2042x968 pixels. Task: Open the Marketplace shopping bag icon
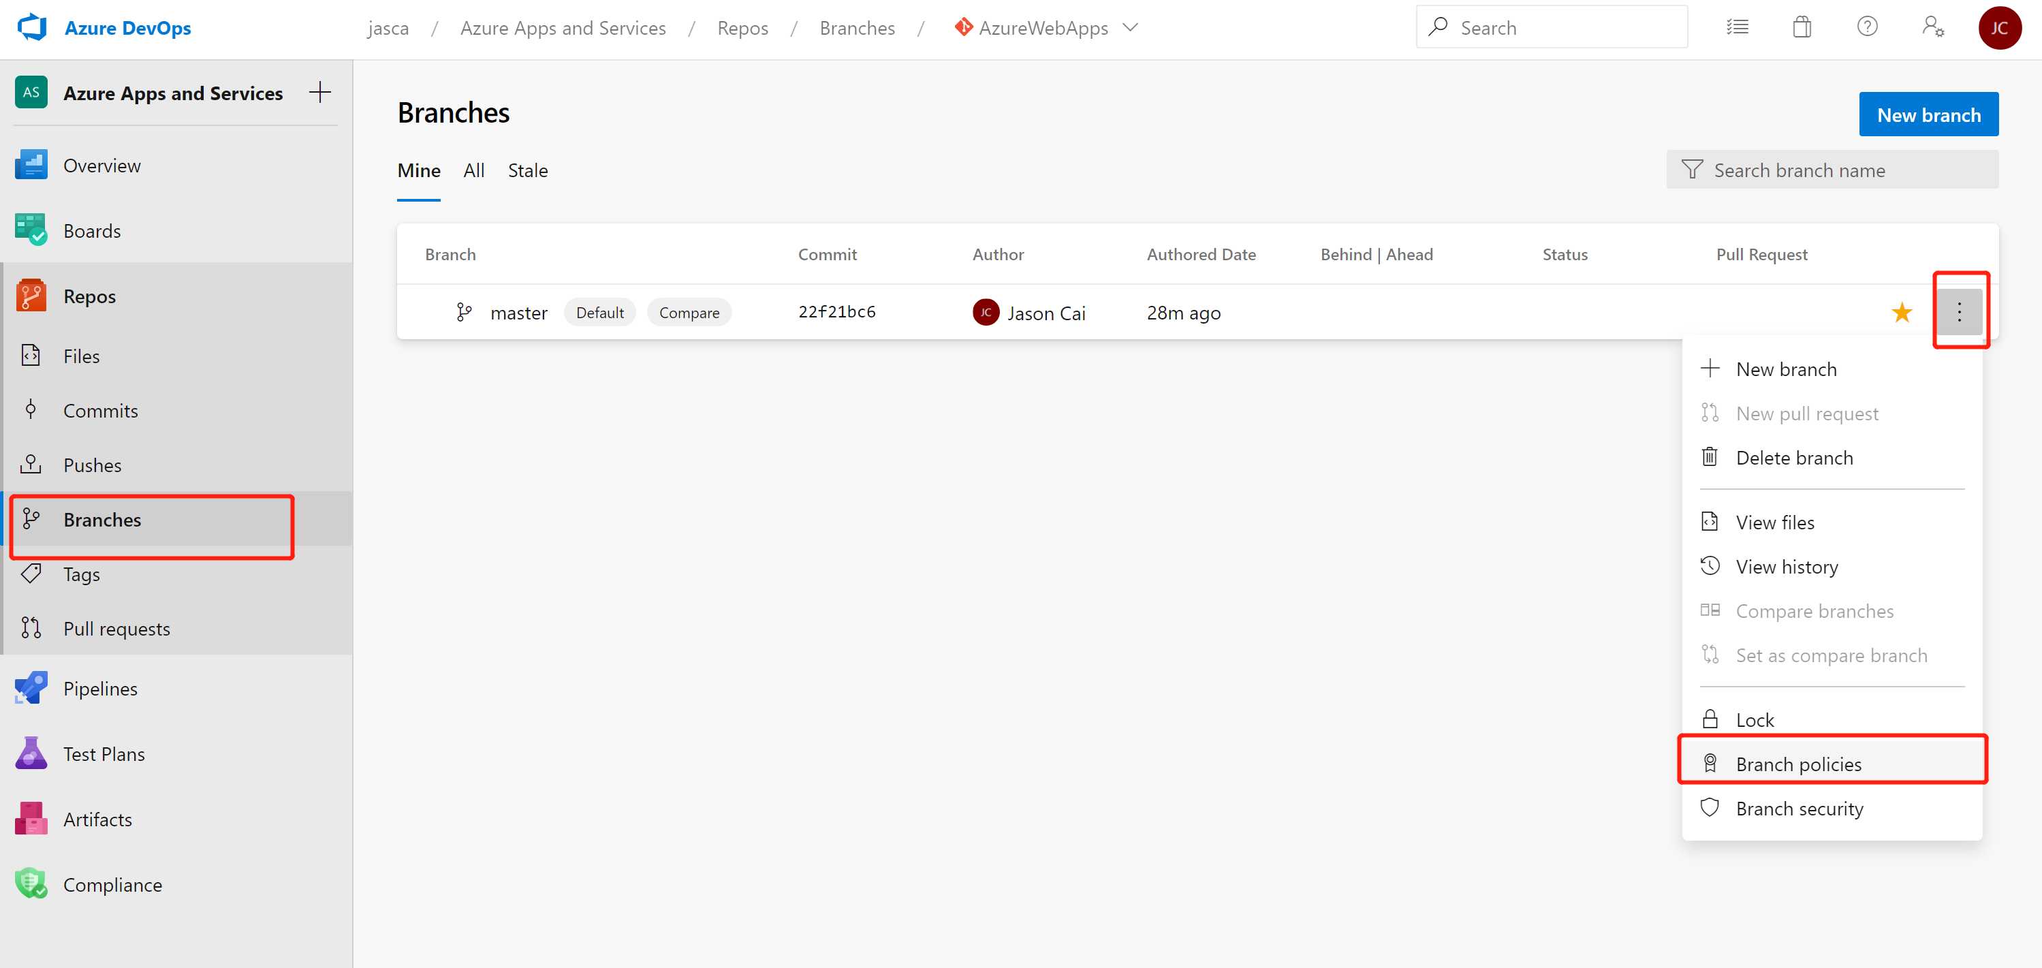[x=1802, y=27]
